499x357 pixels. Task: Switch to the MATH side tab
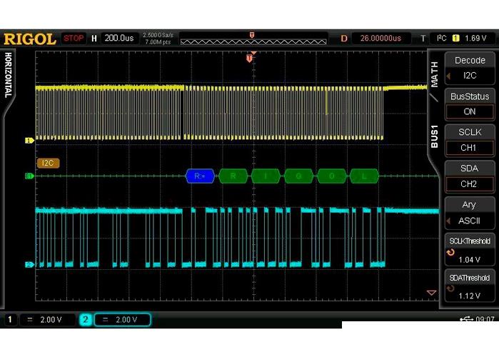point(434,74)
